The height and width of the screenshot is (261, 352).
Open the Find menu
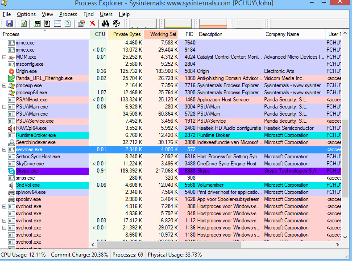[88, 14]
